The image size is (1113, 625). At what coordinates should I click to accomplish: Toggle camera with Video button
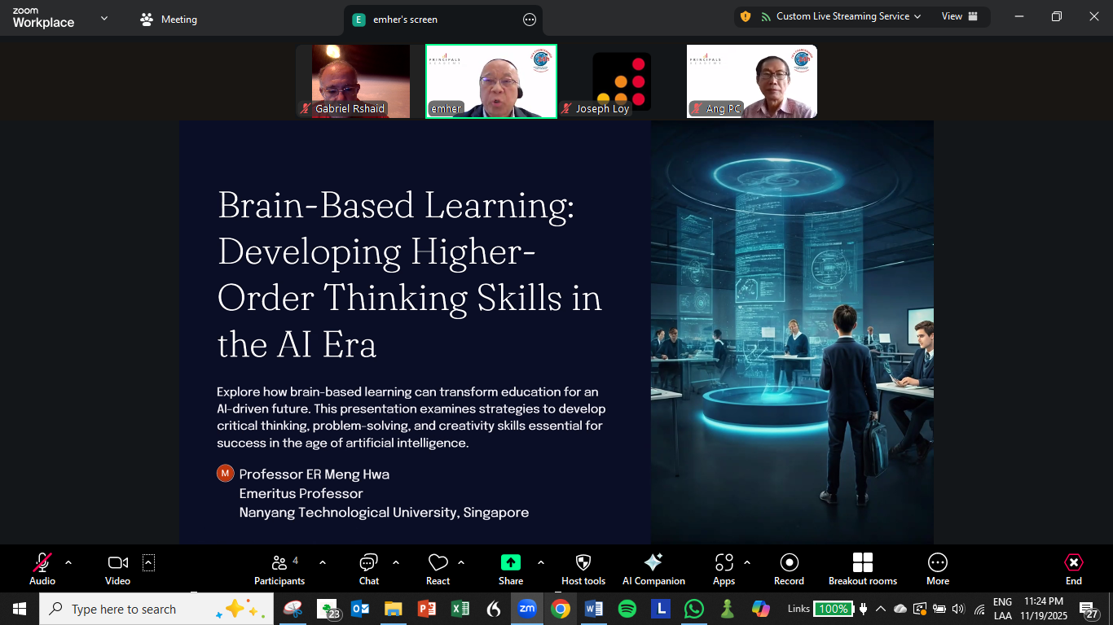coord(117,568)
